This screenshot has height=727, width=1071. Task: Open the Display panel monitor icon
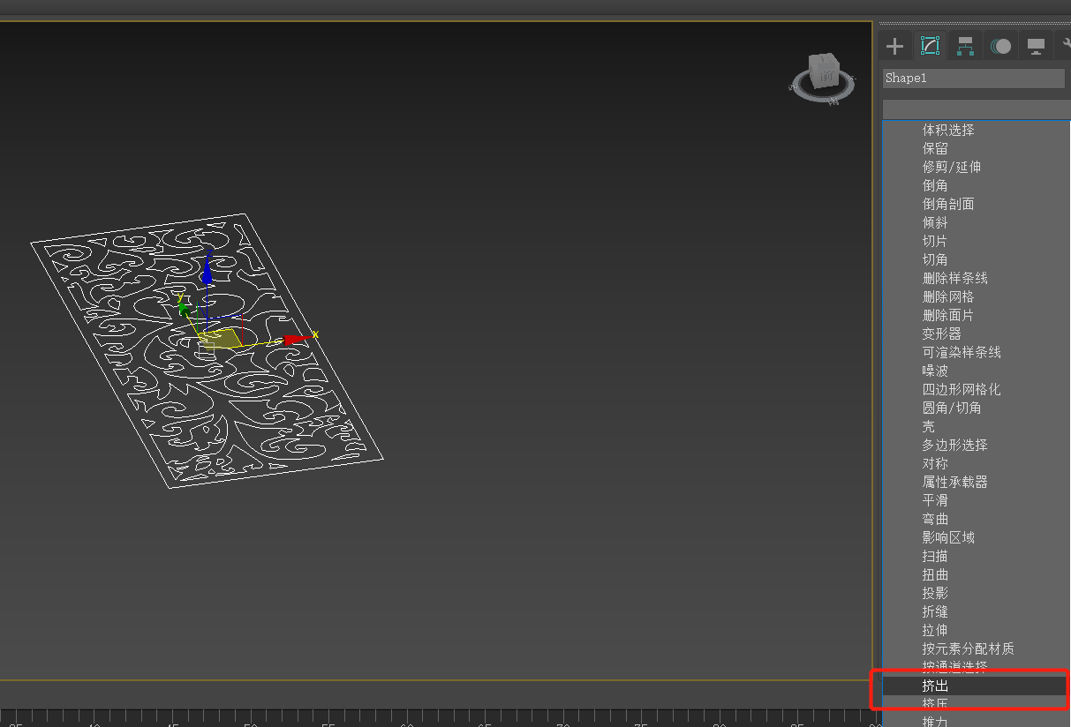click(1036, 46)
